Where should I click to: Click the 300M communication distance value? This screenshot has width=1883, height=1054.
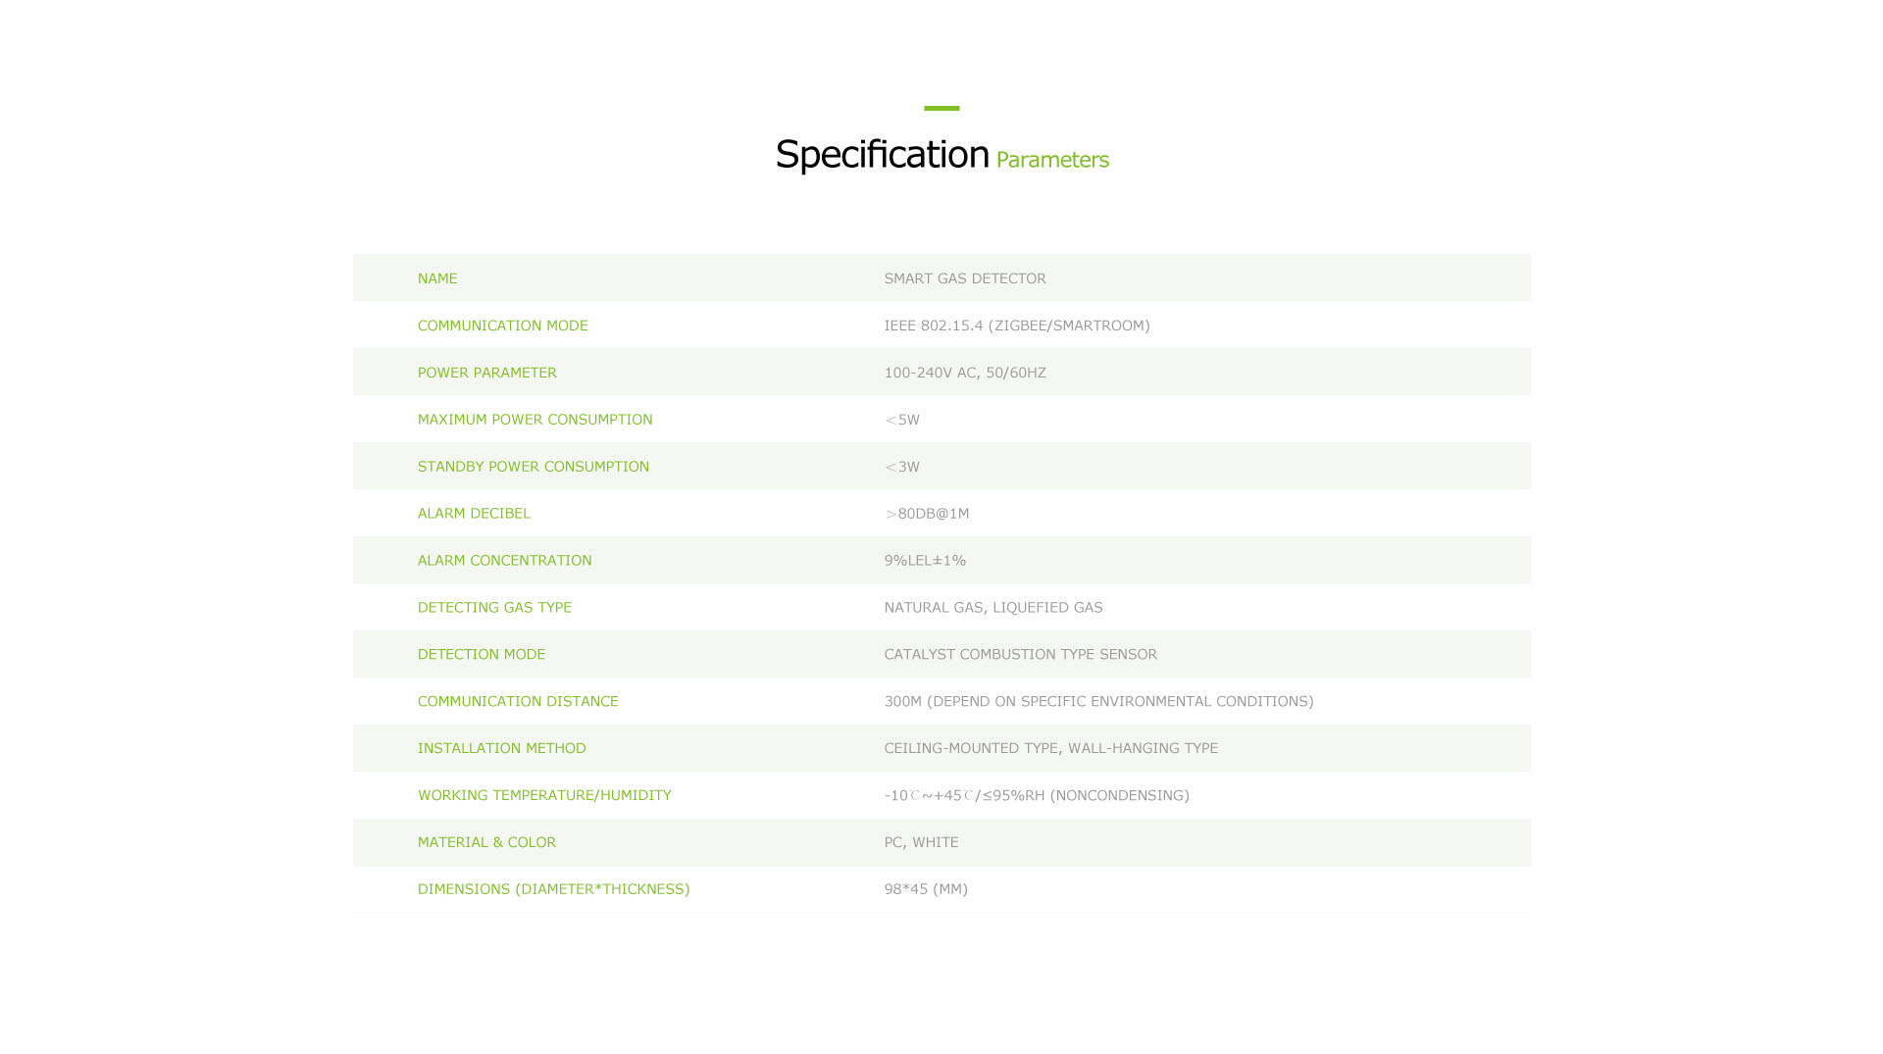pos(1097,701)
